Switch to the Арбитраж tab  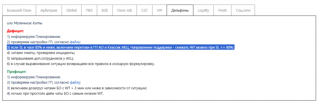pos(49,10)
